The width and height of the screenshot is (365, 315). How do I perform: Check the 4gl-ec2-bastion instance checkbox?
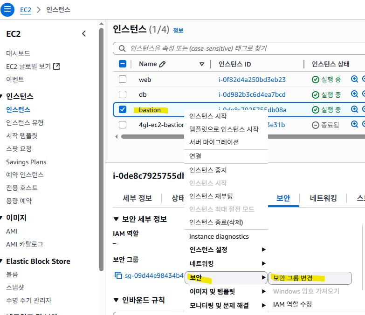pyautogui.click(x=123, y=125)
